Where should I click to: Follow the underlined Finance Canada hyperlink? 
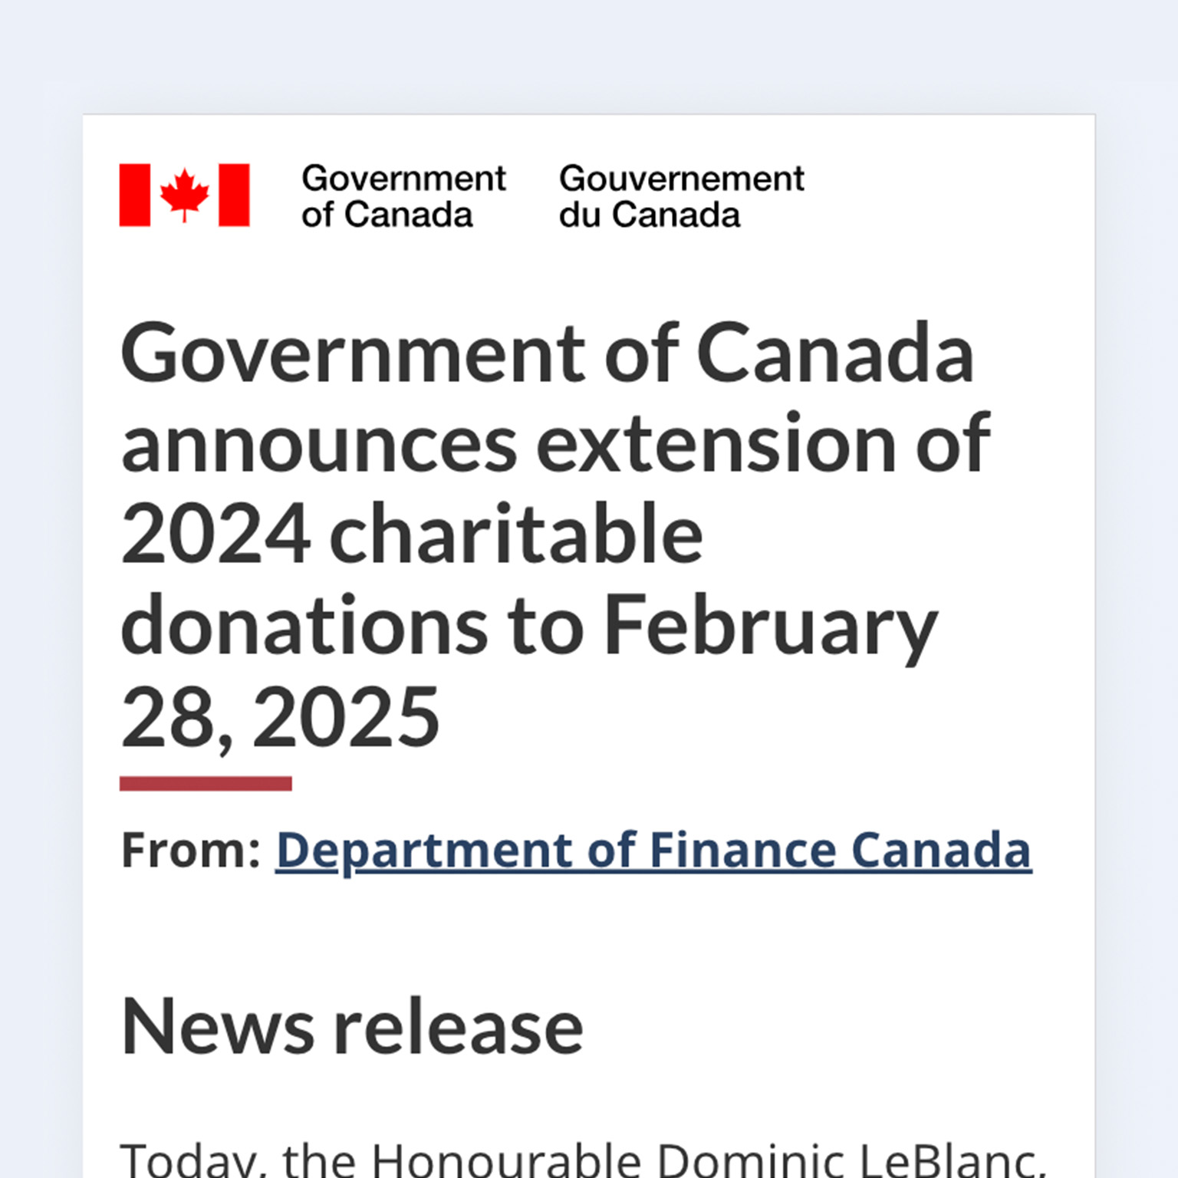[653, 850]
